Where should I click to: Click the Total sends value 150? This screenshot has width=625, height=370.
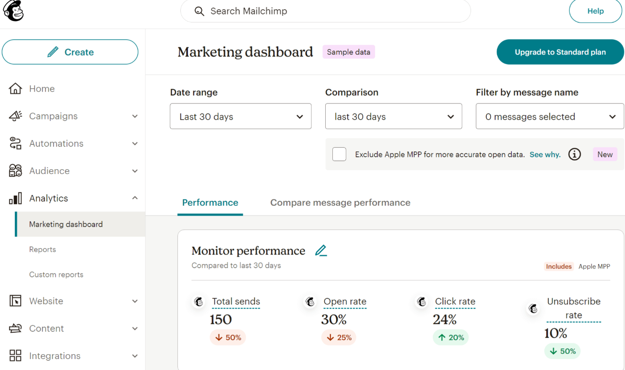221,319
